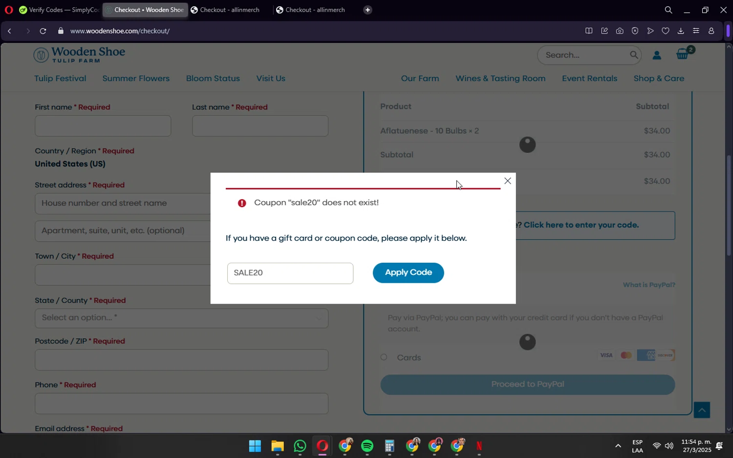Open Calculator from taskbar
Screen dimensions: 733x458
[x=389, y=446]
